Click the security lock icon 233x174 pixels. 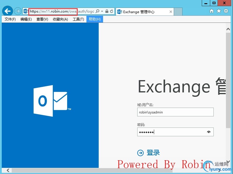point(107,11)
